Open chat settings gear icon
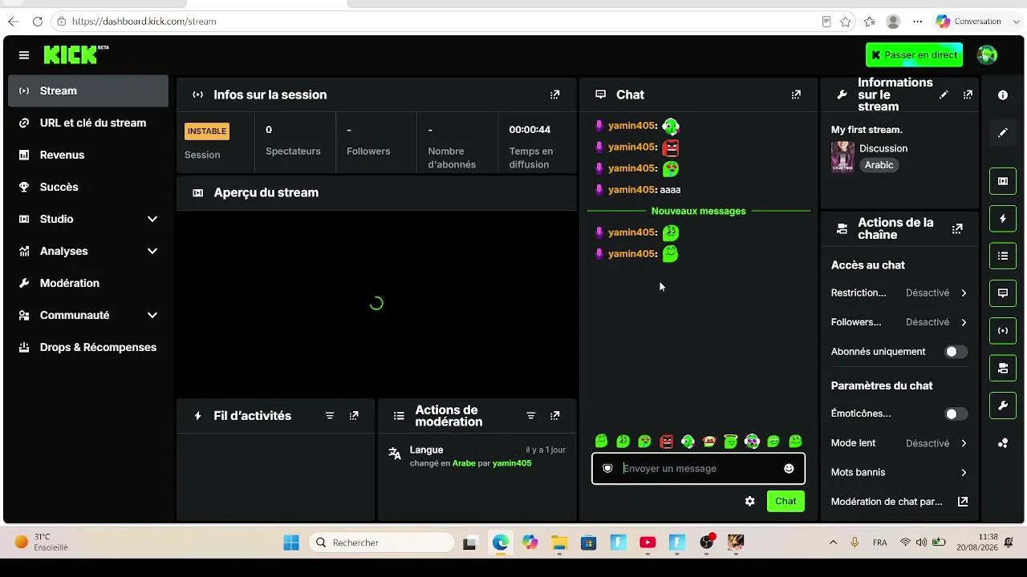This screenshot has width=1027, height=577. (749, 502)
